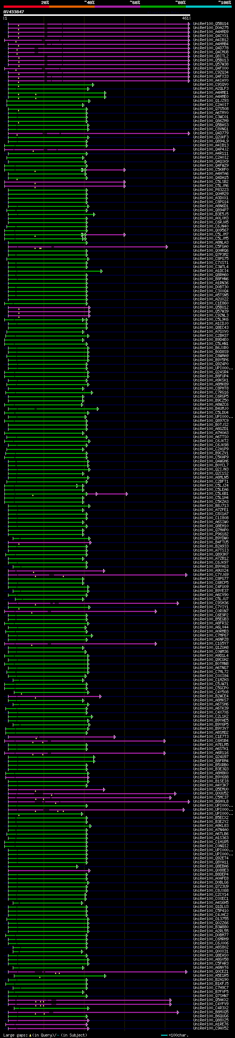Select hit UniRef100_Q5AKX2

pyautogui.click(x=211, y=1000)
